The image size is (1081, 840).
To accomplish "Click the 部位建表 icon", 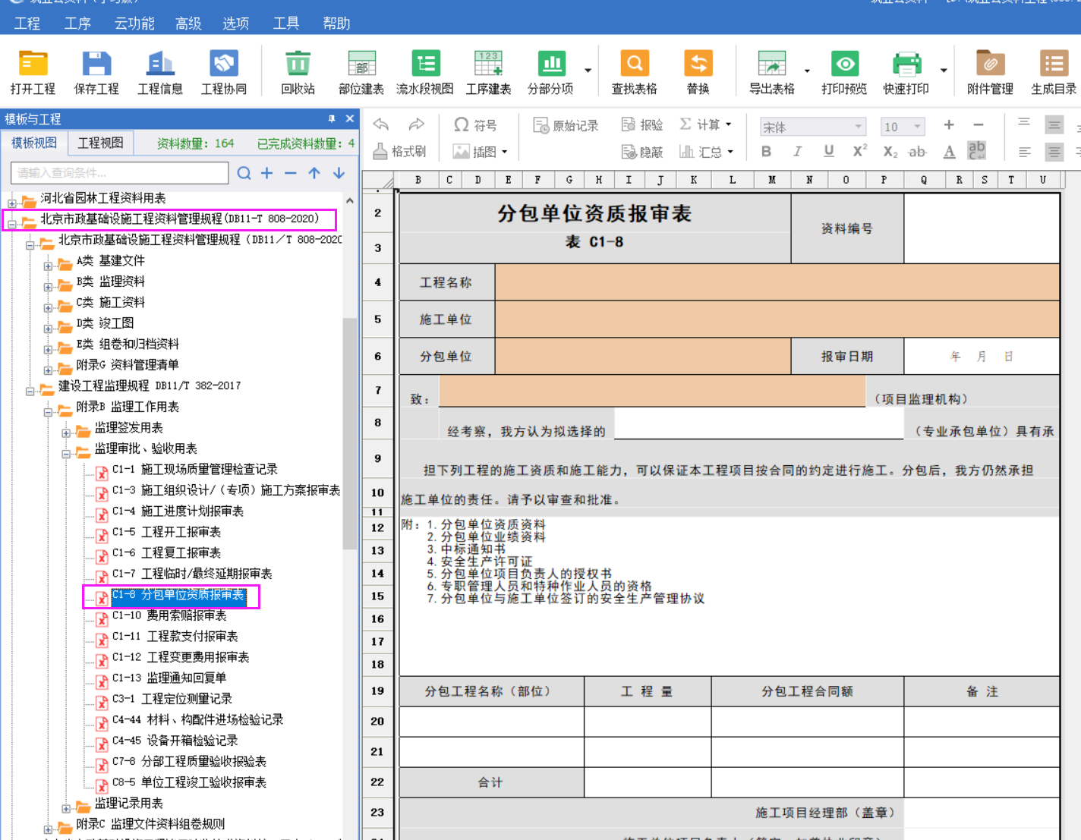I will click(x=361, y=73).
